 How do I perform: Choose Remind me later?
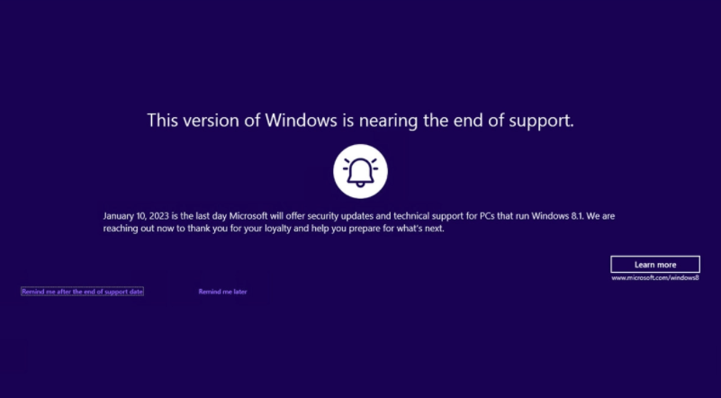[222, 292]
